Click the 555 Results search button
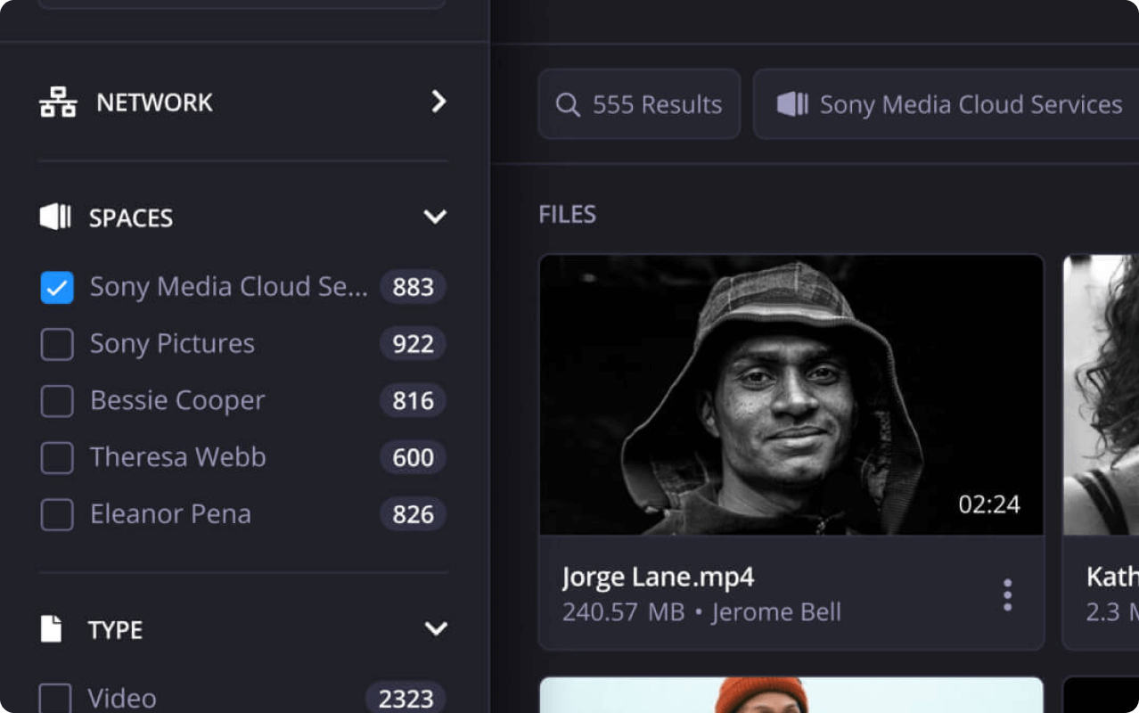Viewport: 1139px width, 713px height. 639,104
